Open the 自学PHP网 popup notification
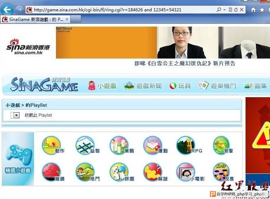Viewport: 270px width, 199px height. (239, 194)
